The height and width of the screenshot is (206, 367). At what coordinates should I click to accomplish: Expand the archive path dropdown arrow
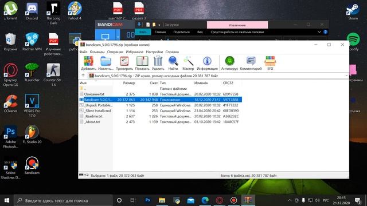click(346, 76)
